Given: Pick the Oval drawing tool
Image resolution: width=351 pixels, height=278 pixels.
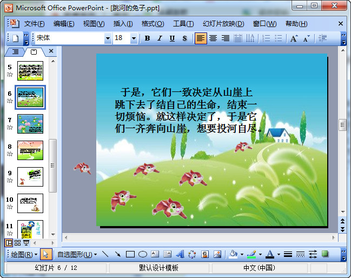Looking at the screenshot, I should pos(143,254).
